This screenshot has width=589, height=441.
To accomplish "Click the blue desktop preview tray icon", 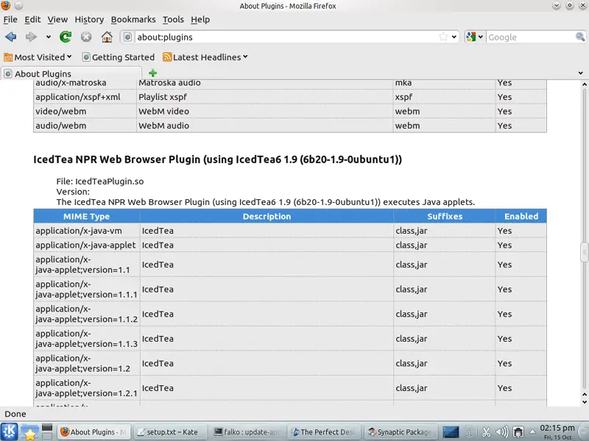I will [451, 432].
